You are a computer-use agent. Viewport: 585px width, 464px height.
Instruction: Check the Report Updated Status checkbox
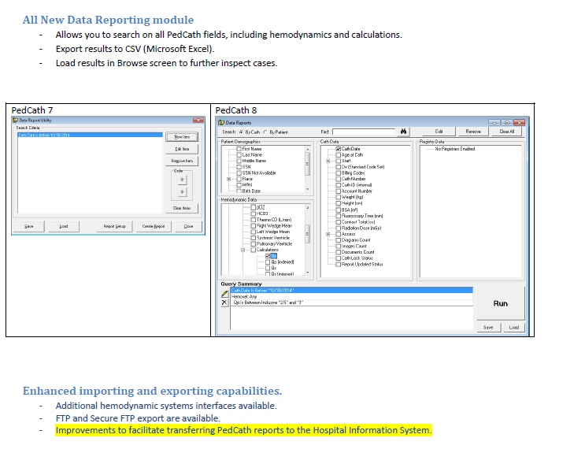click(339, 264)
